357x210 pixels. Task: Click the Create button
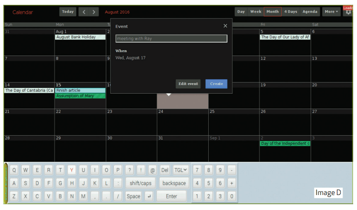[216, 84]
